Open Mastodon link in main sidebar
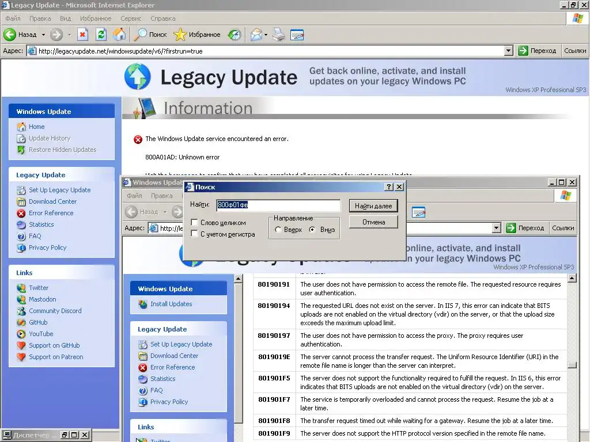The height and width of the screenshot is (442, 590). point(43,299)
